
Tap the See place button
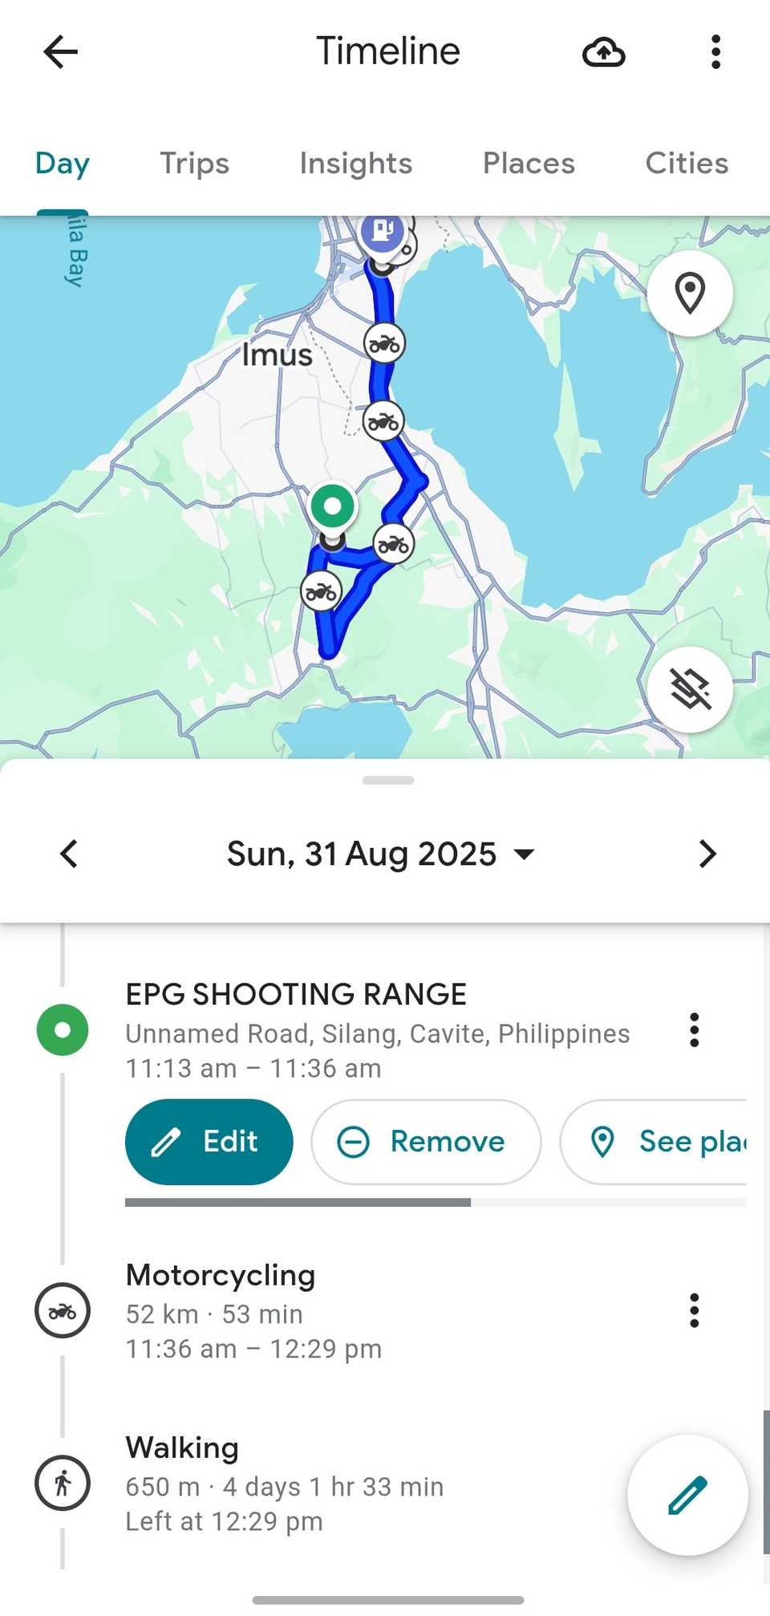(x=653, y=1142)
